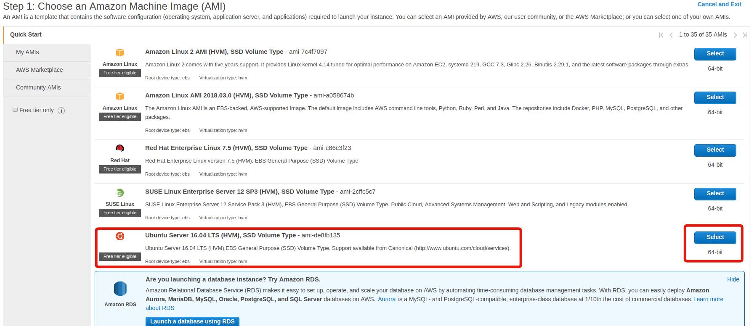754x326 pixels.
Task: Click Amazon Linux 2 AMI title text
Action: 214,52
